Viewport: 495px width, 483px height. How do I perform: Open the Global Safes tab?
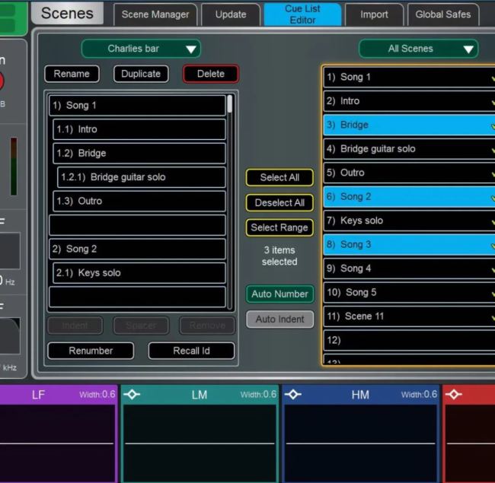point(442,14)
